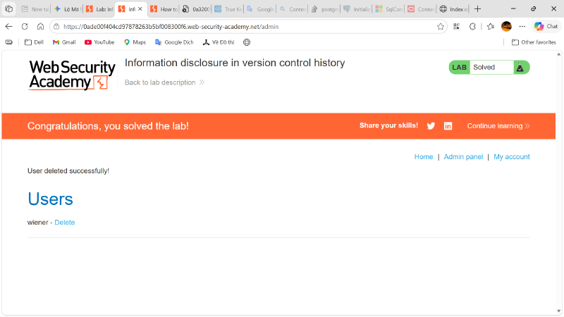Click the Web Security Academy logo
Image resolution: width=564 pixels, height=317 pixels.
[x=72, y=75]
